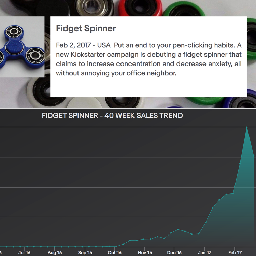The image size is (256, 256).
Task: Click the Jul '16 axis label
Action: click(x=24, y=252)
